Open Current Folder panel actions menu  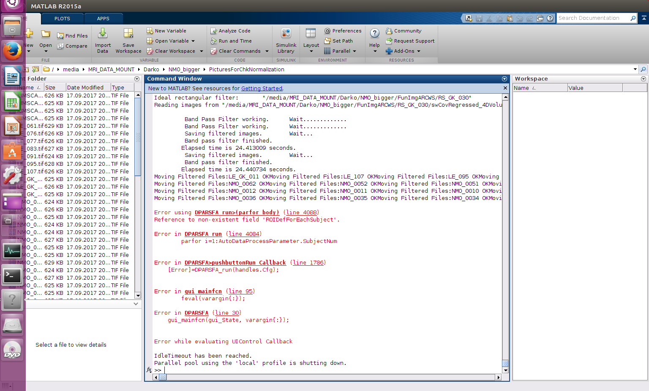click(x=137, y=79)
